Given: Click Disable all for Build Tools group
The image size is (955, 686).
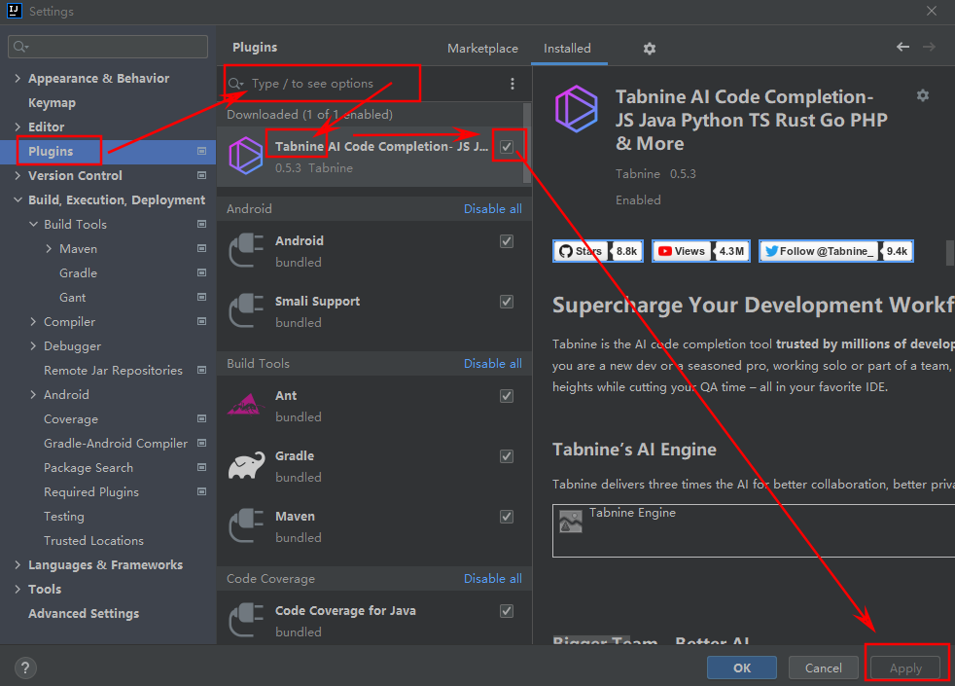Looking at the screenshot, I should [493, 364].
